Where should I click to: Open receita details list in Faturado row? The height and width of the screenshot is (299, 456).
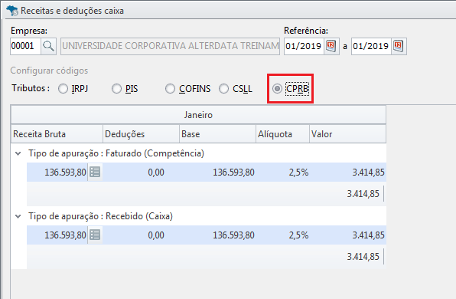pyautogui.click(x=95, y=172)
